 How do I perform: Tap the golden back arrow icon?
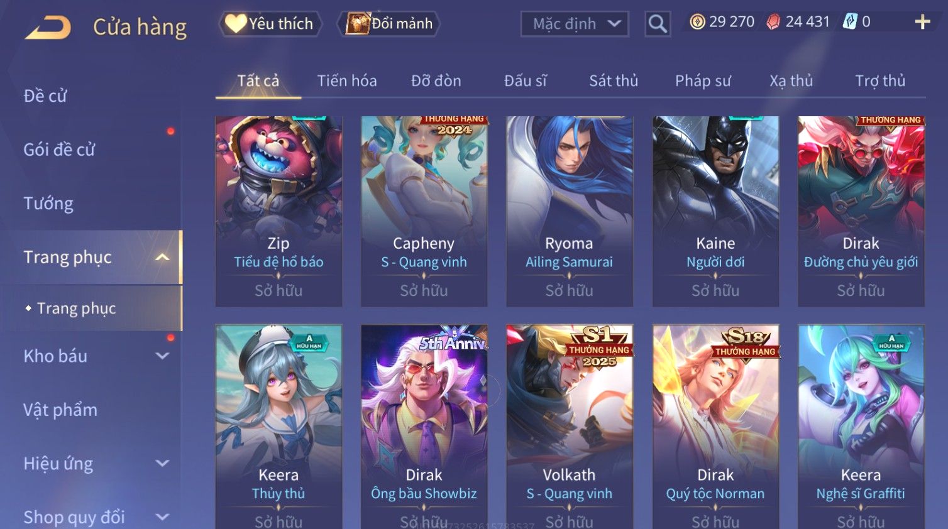[x=48, y=27]
